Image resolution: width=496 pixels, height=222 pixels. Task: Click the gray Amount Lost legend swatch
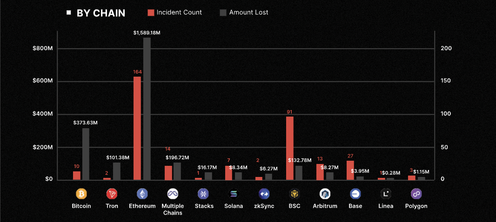(x=223, y=13)
